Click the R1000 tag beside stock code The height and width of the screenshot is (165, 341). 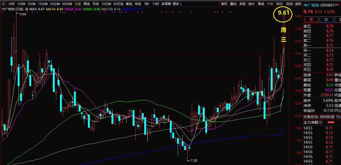point(337,5)
